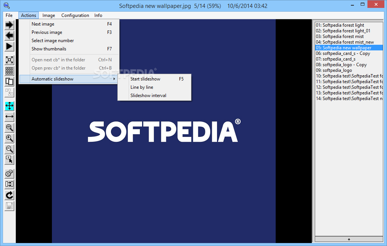The image size is (387, 246).
Task: Select '08: softpedia_logo - Copy' in list
Action: coord(349,65)
